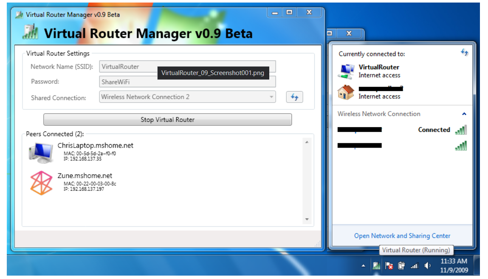
Task: Select the Zune device icon
Action: point(41,183)
